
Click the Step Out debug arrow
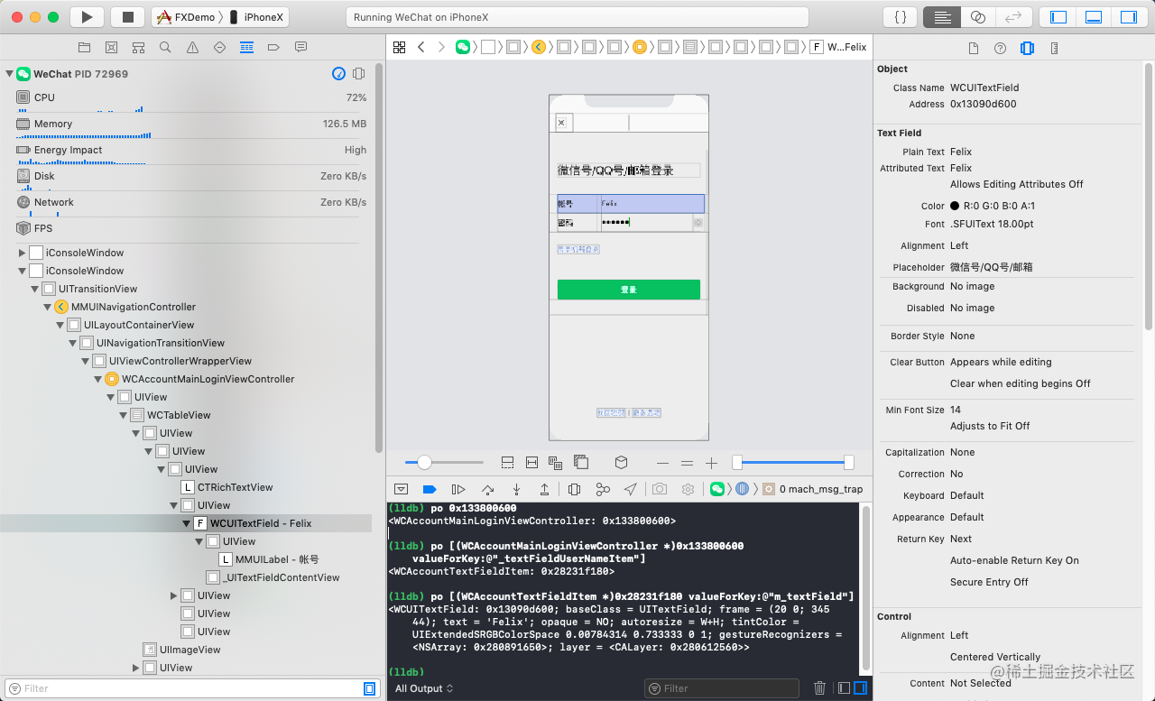[x=544, y=489]
